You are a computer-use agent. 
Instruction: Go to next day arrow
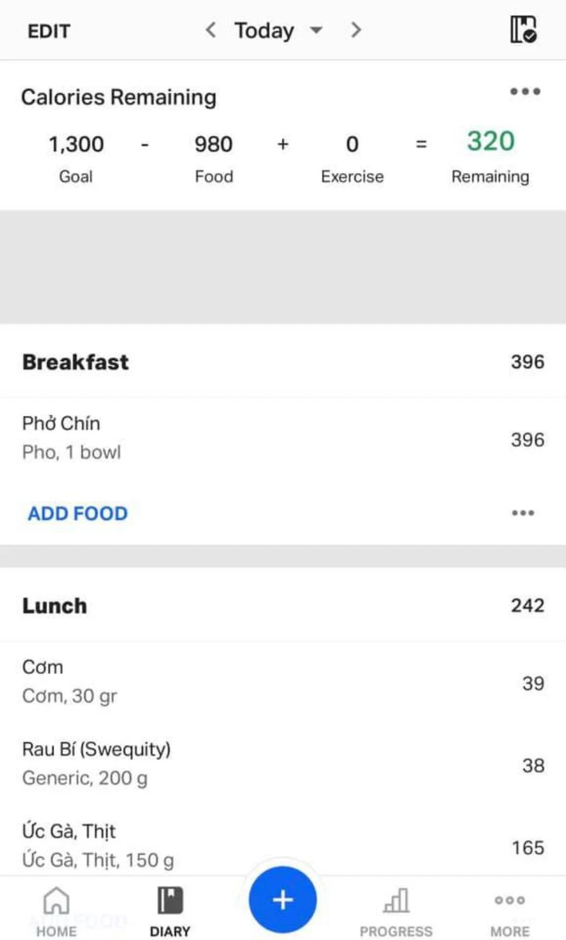[356, 30]
